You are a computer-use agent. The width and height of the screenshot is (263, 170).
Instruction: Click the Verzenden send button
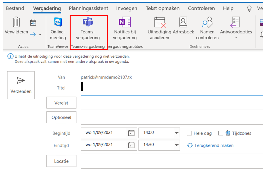coord(21,85)
